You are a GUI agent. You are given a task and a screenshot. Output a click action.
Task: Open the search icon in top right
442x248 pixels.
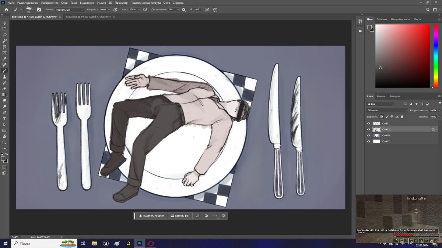(x=427, y=10)
